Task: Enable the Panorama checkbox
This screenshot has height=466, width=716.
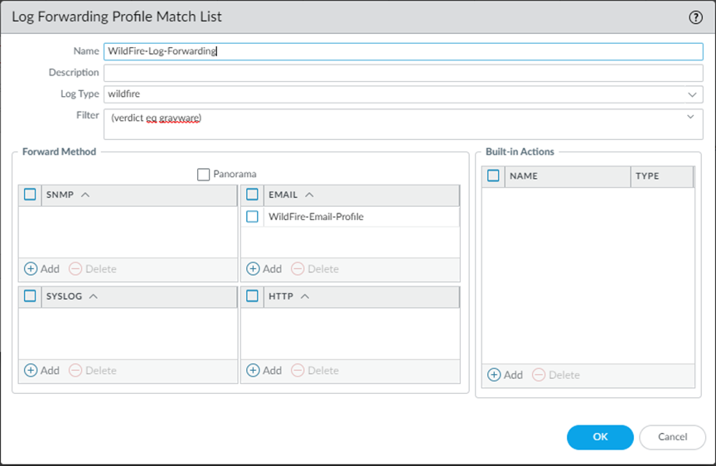Action: 204,175
